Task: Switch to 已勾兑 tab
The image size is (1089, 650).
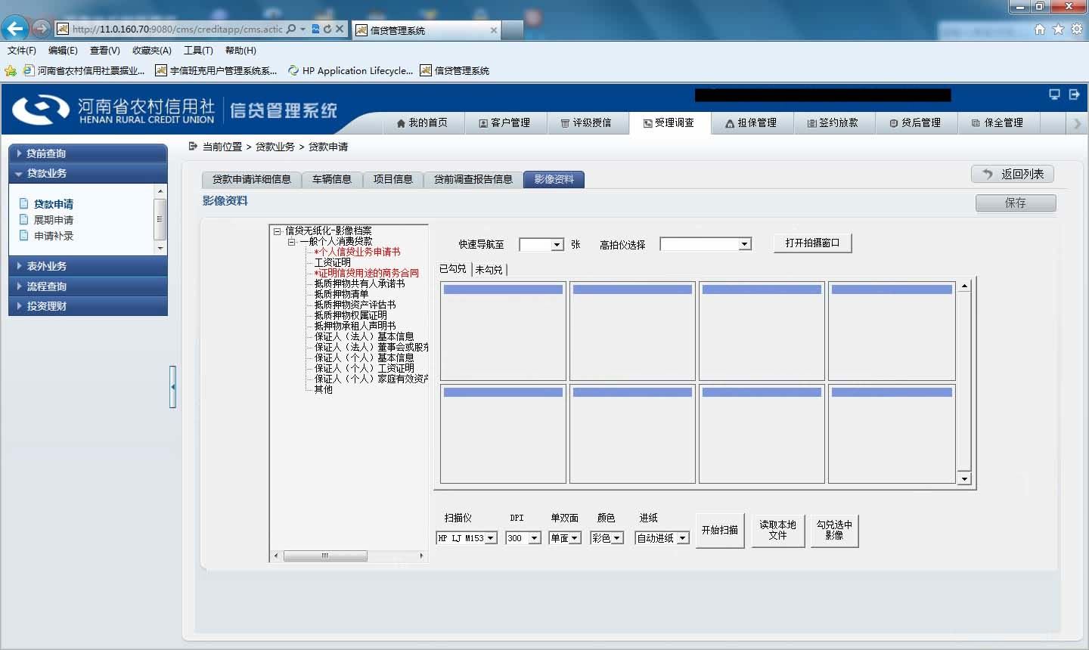Action: click(453, 269)
